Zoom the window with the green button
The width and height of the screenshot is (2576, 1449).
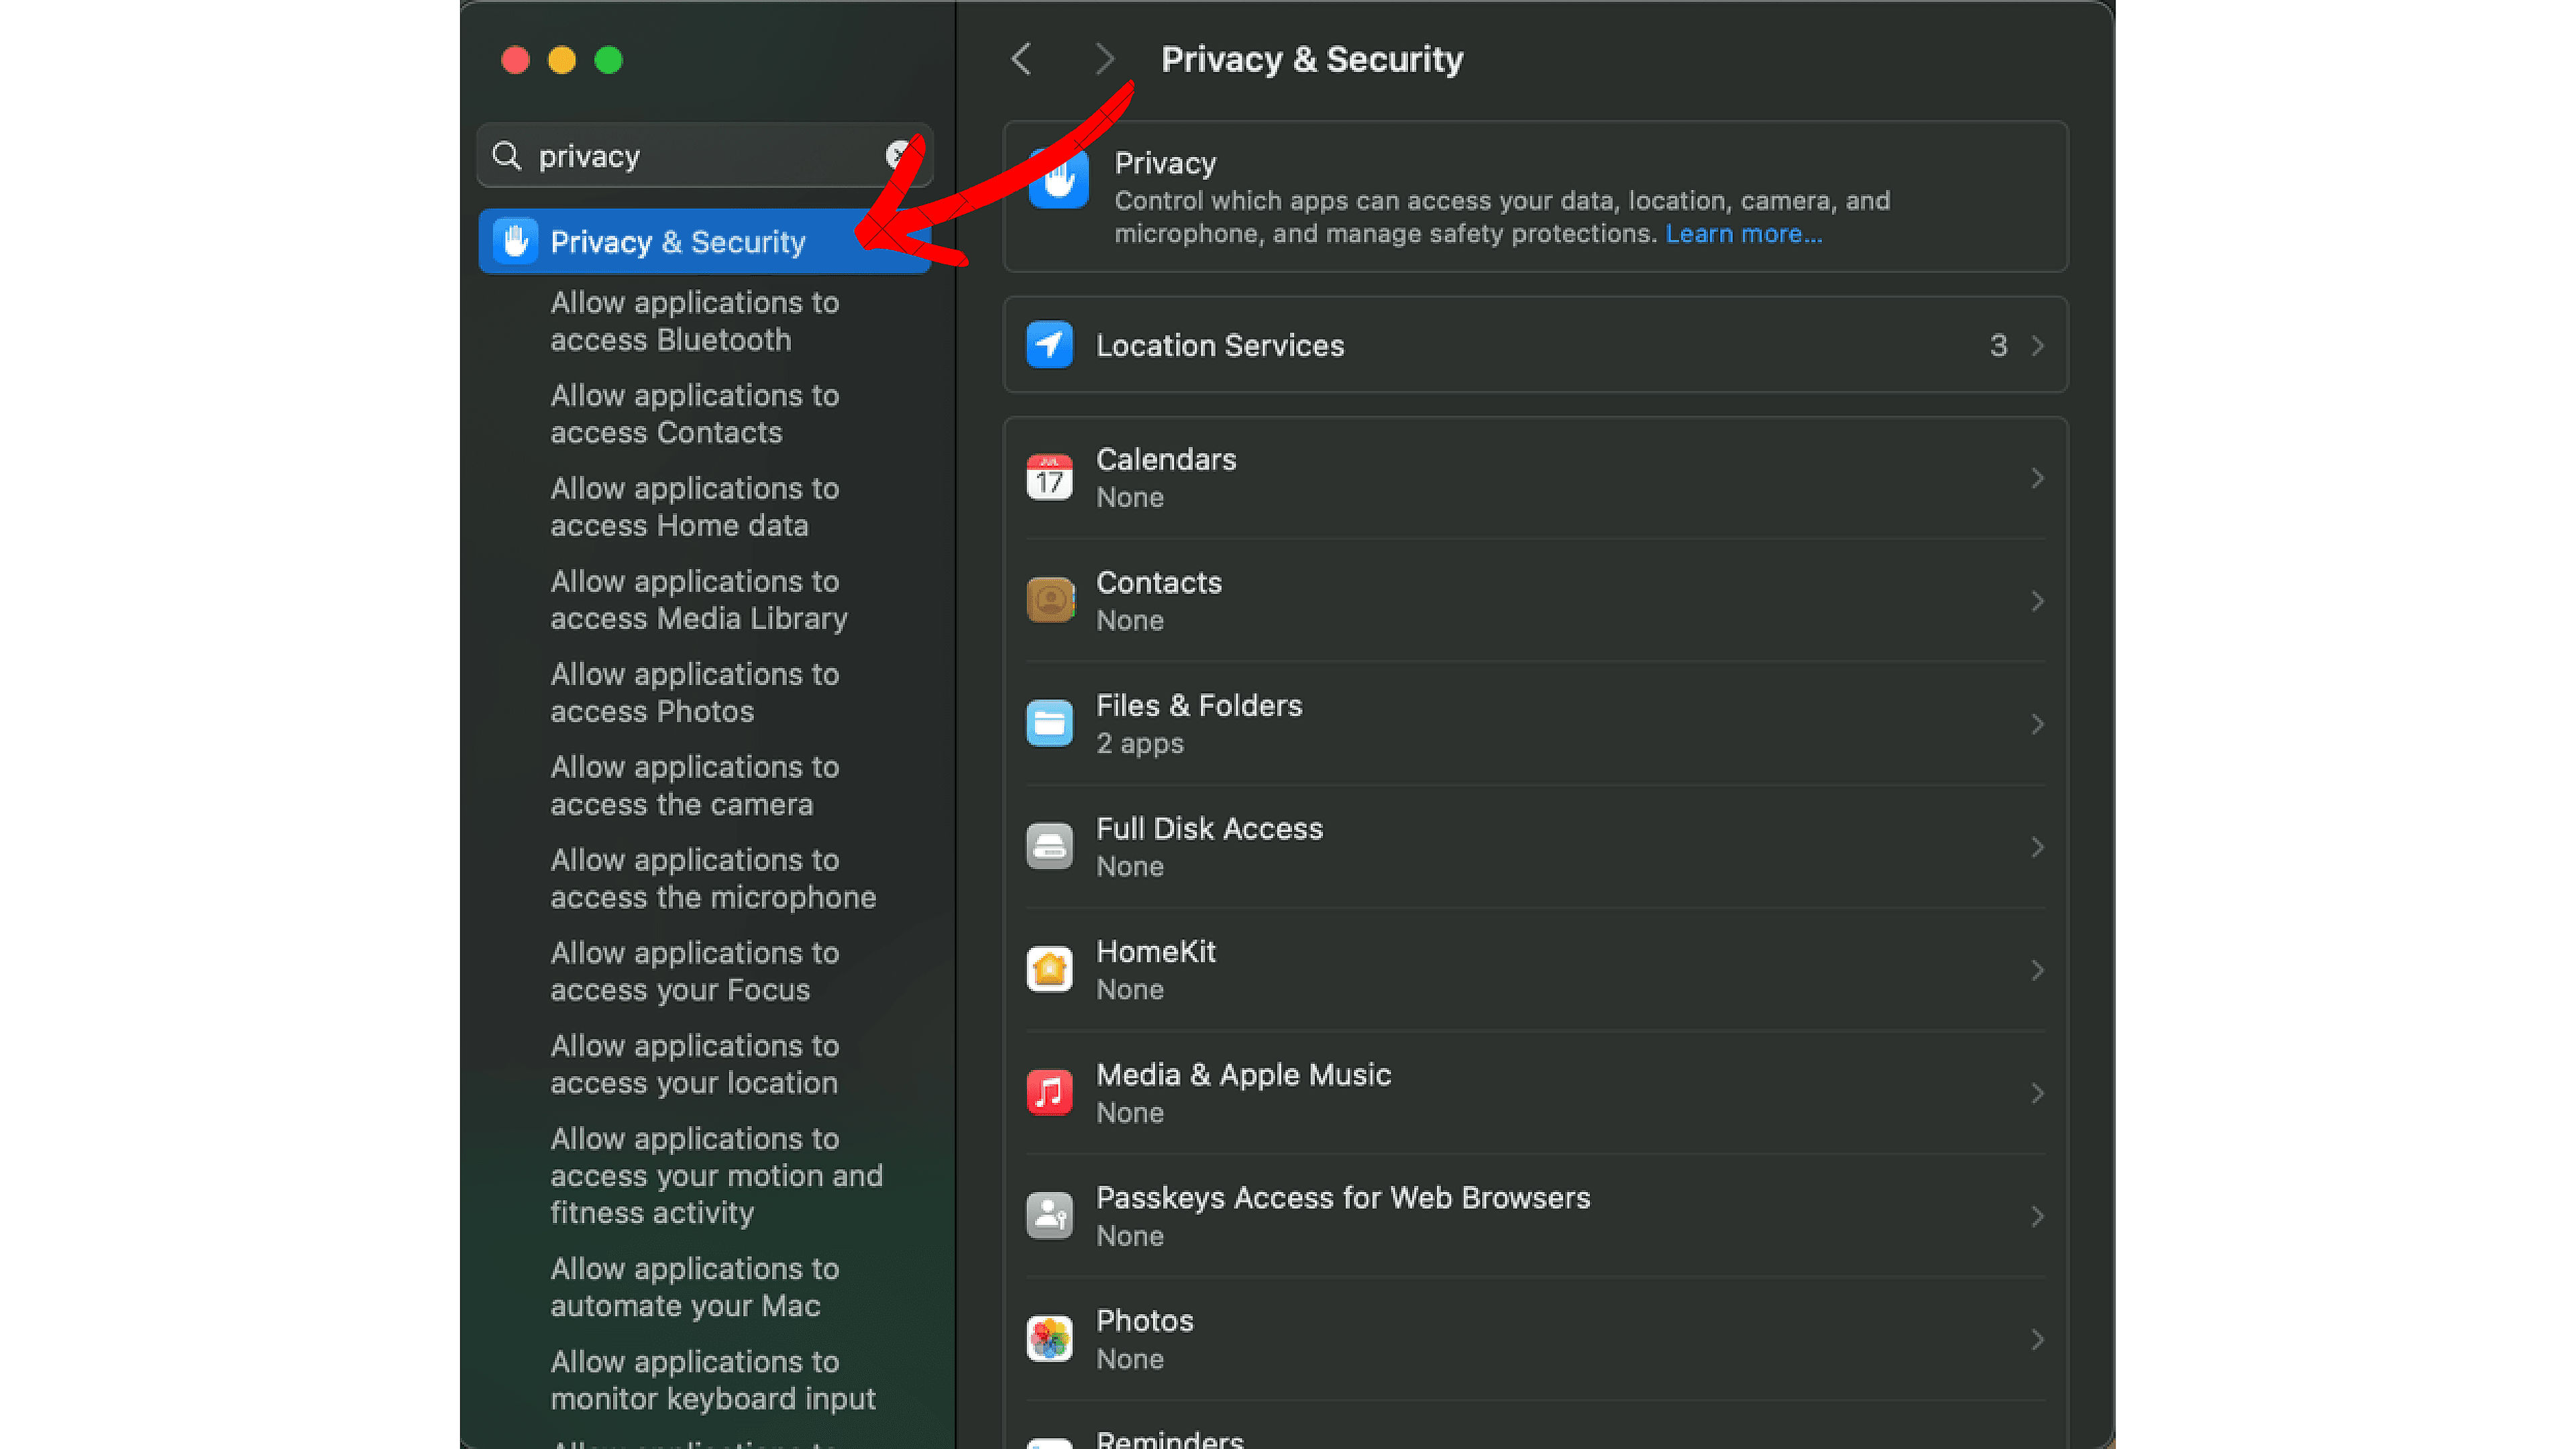pyautogui.click(x=609, y=60)
